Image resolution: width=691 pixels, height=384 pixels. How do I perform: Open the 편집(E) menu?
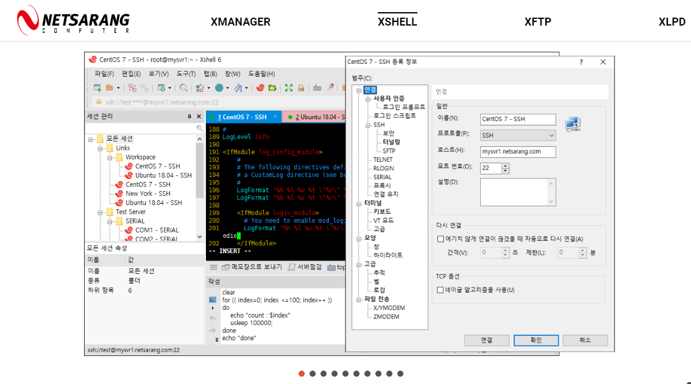click(132, 74)
